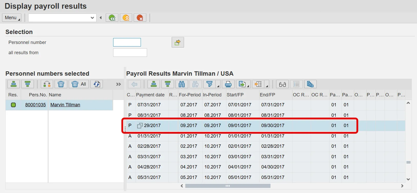417x193 pixels.
Task: Click the orange Exit icon in top toolbar
Action: pos(126,18)
